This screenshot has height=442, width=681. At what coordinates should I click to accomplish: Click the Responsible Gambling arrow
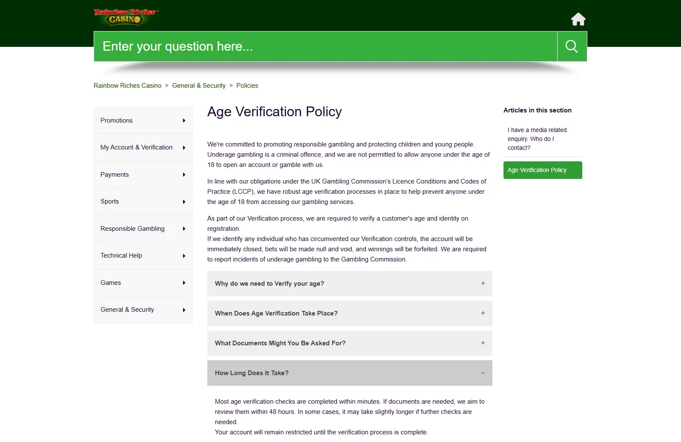click(x=184, y=229)
